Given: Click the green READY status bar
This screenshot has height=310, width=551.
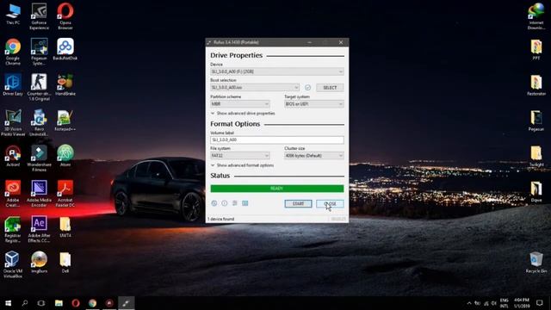Looking at the screenshot, I should tap(277, 189).
